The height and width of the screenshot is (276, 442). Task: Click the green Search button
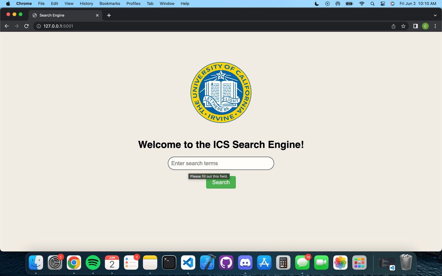tap(221, 182)
